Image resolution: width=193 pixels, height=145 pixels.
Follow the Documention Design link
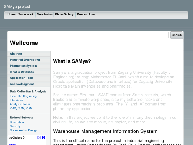point(24,130)
